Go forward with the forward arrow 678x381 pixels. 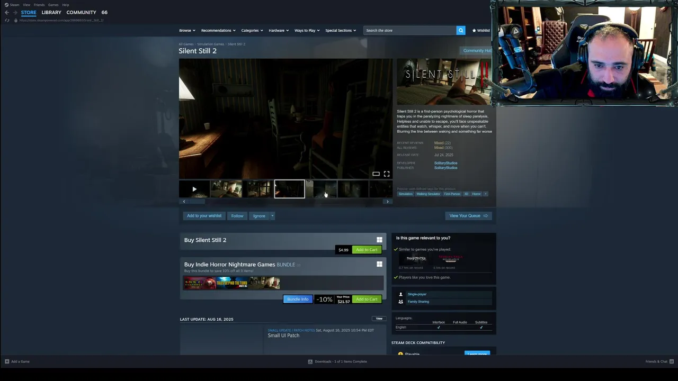point(15,12)
